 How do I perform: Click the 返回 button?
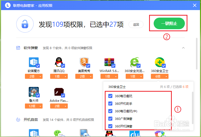(x=136, y=24)
